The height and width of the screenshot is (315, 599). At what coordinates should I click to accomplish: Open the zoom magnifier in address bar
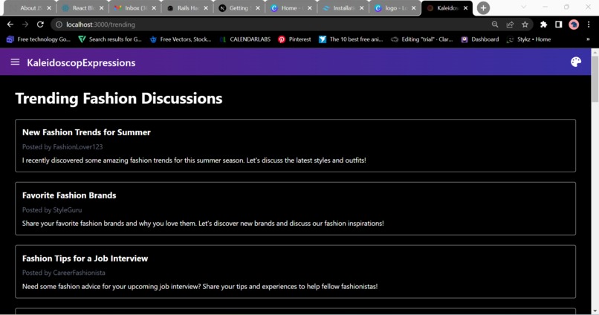coord(495,25)
